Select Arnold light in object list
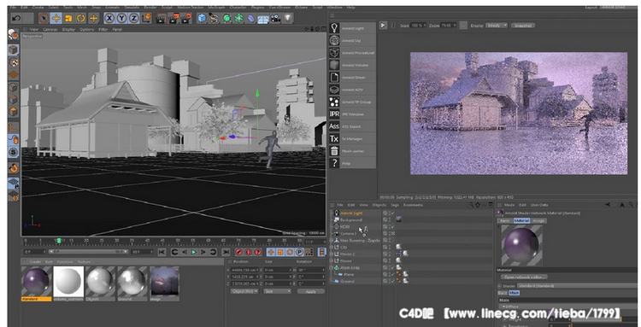The width and height of the screenshot is (641, 327). [351, 213]
